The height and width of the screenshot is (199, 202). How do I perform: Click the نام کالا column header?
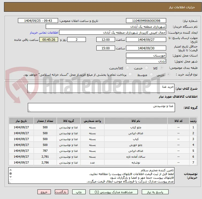point(136,121)
